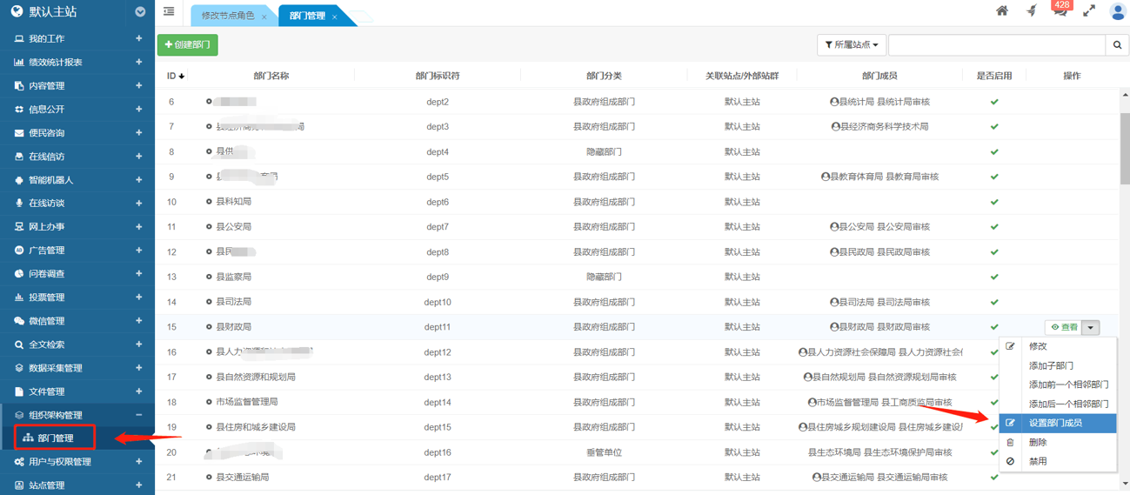Viewport: 1130px width, 495px height.
Task: Open the user profile avatar icon
Action: pyautogui.click(x=1118, y=11)
